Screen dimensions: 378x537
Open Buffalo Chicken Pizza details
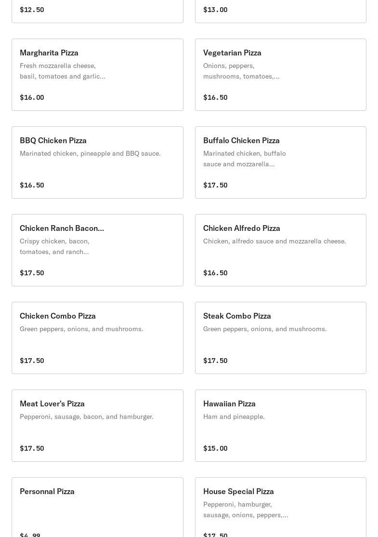[x=281, y=162]
